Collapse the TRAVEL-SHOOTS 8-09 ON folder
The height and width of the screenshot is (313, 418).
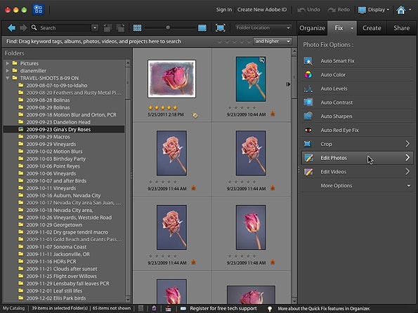(x=8, y=78)
